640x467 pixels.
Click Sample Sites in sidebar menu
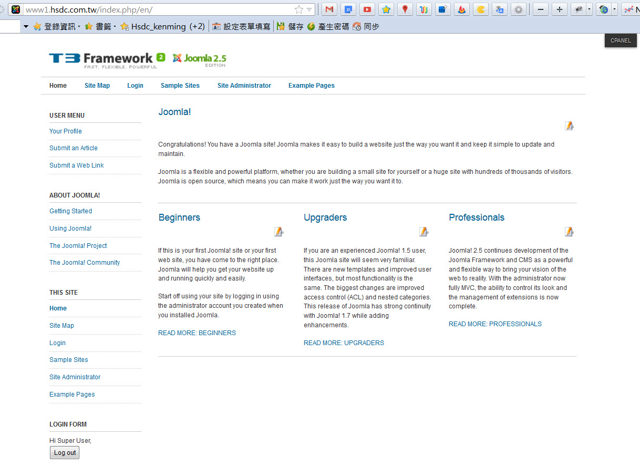69,360
